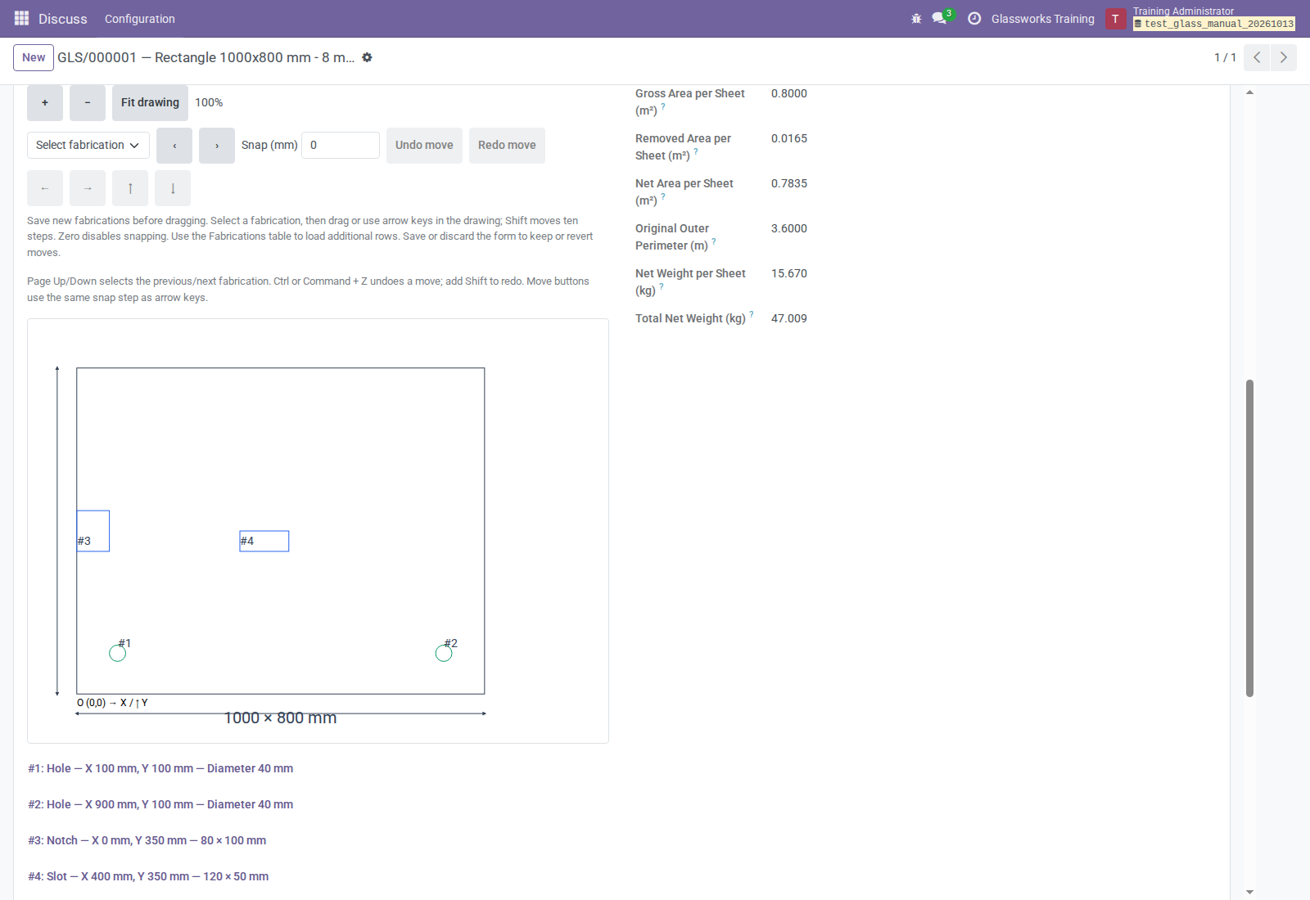Open the apps grid menu
This screenshot has width=1310, height=900.
(21, 18)
